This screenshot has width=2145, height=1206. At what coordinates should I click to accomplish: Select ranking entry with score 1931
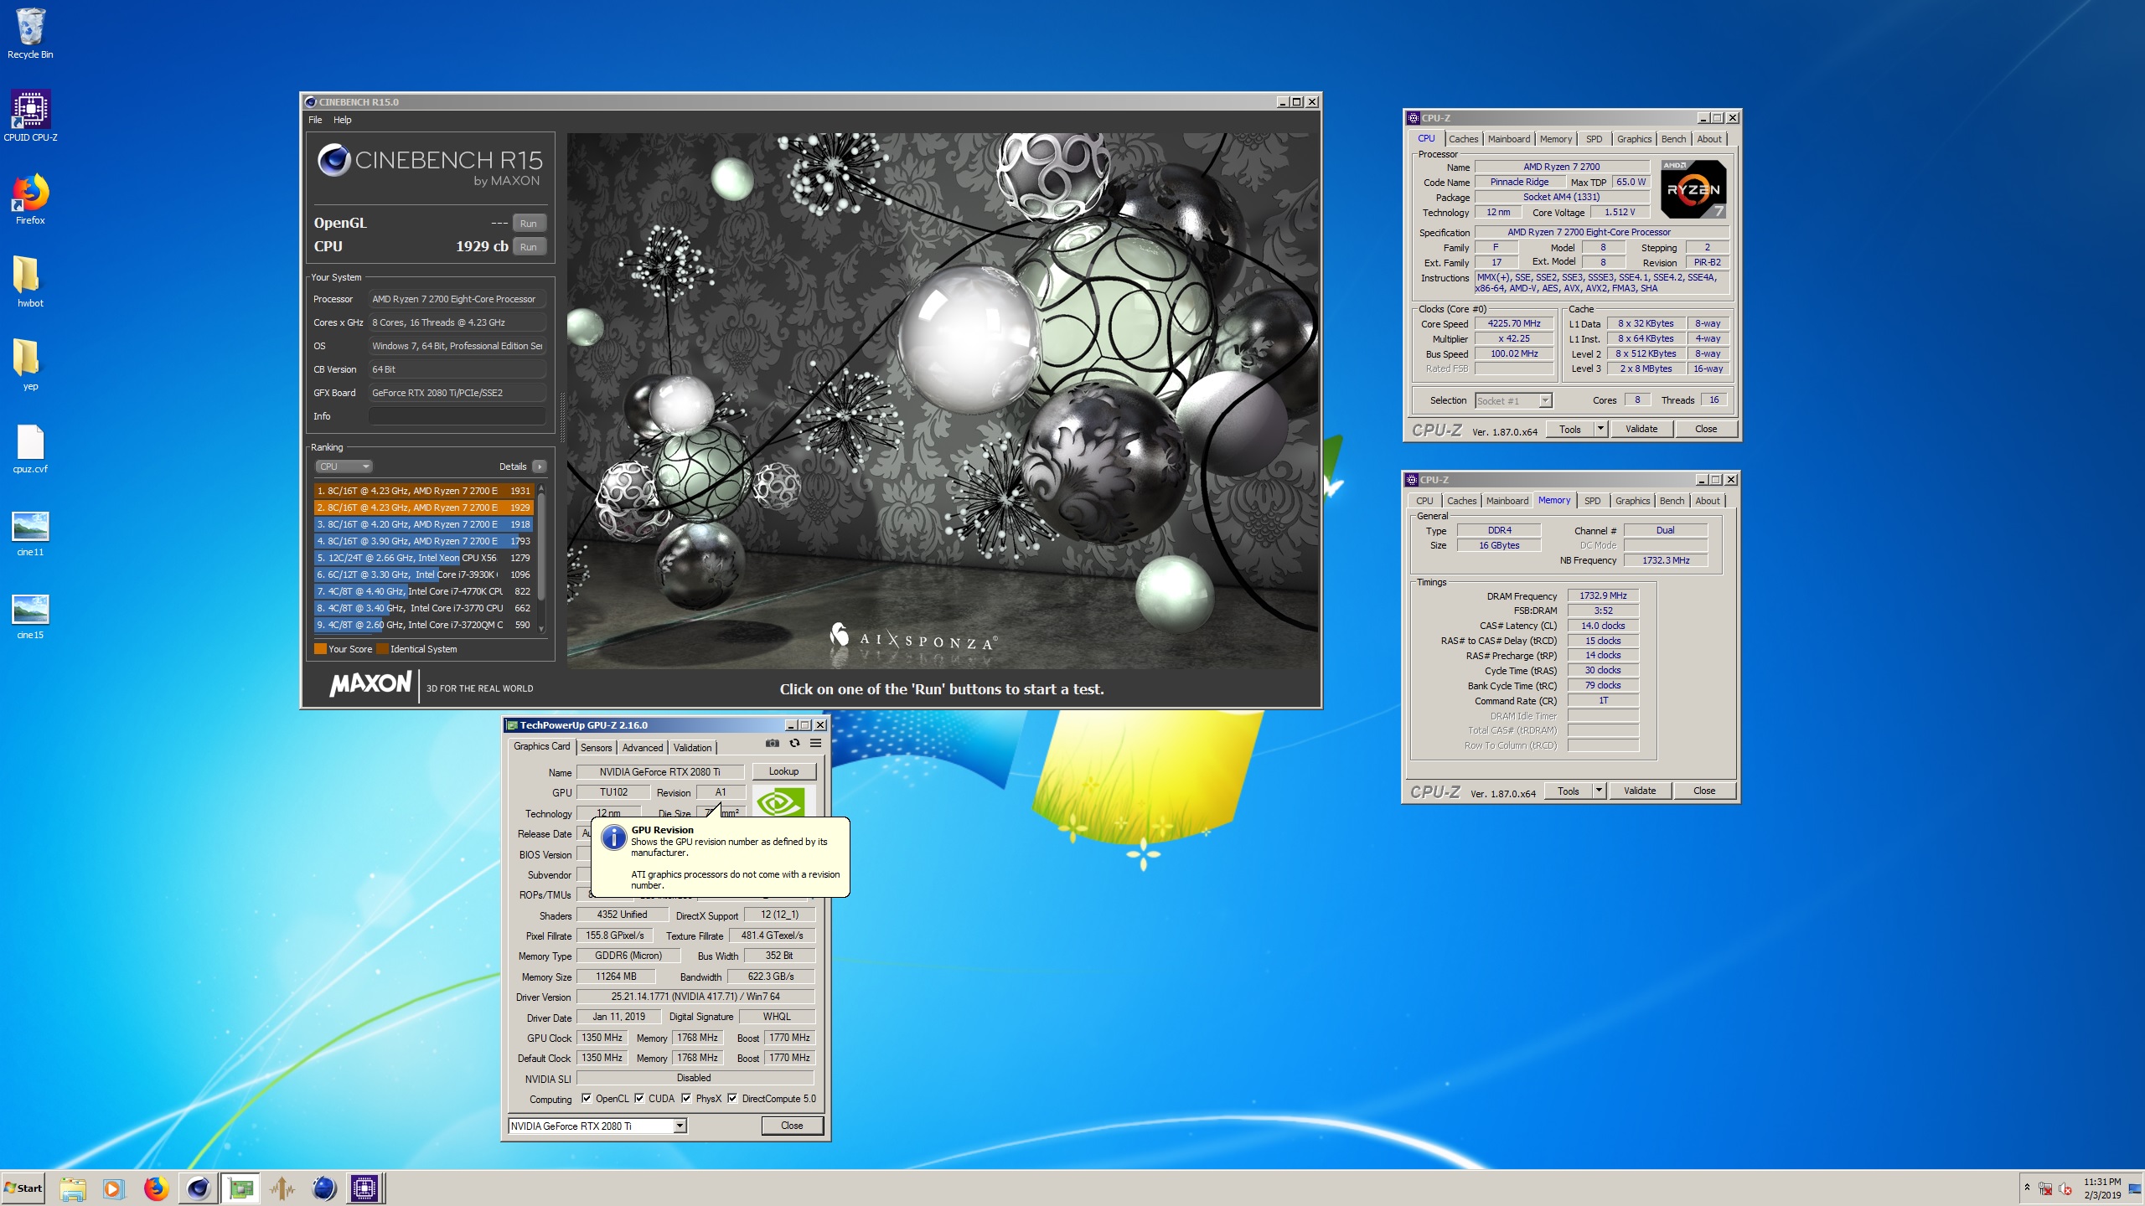pos(424,491)
